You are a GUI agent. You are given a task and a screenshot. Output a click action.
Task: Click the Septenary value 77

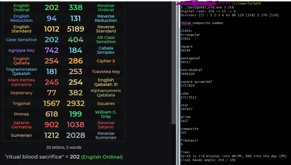click(x=52, y=93)
